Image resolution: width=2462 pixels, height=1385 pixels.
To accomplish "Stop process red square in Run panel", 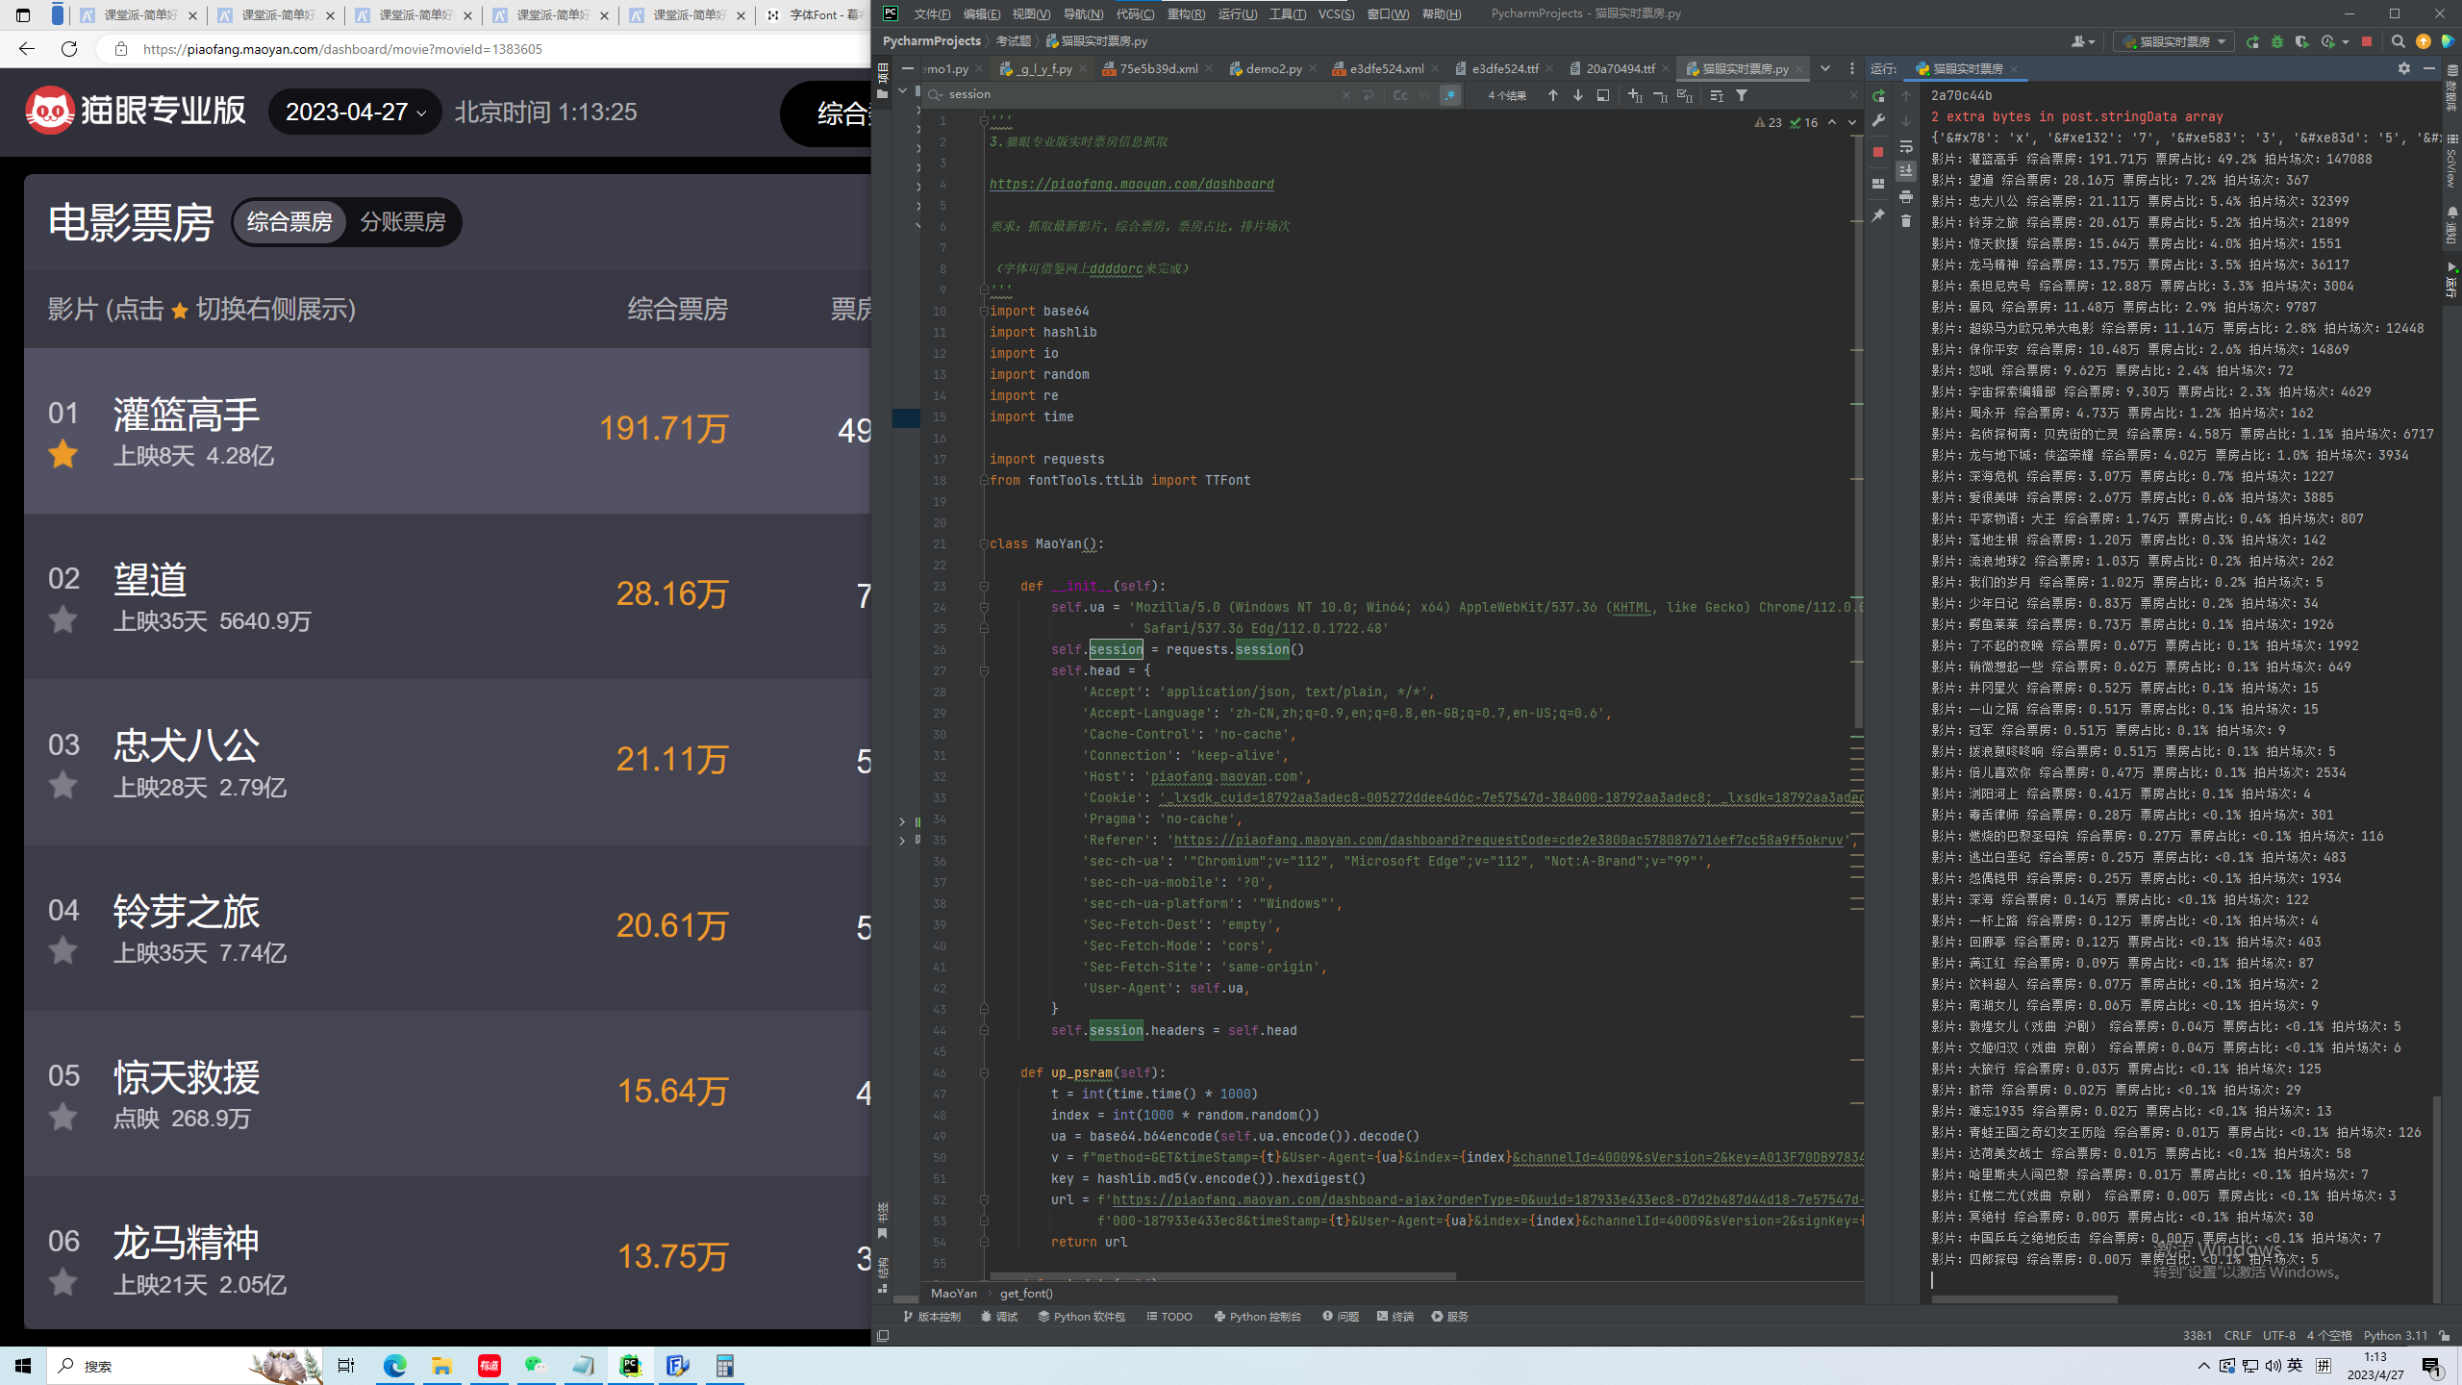I will (1878, 152).
